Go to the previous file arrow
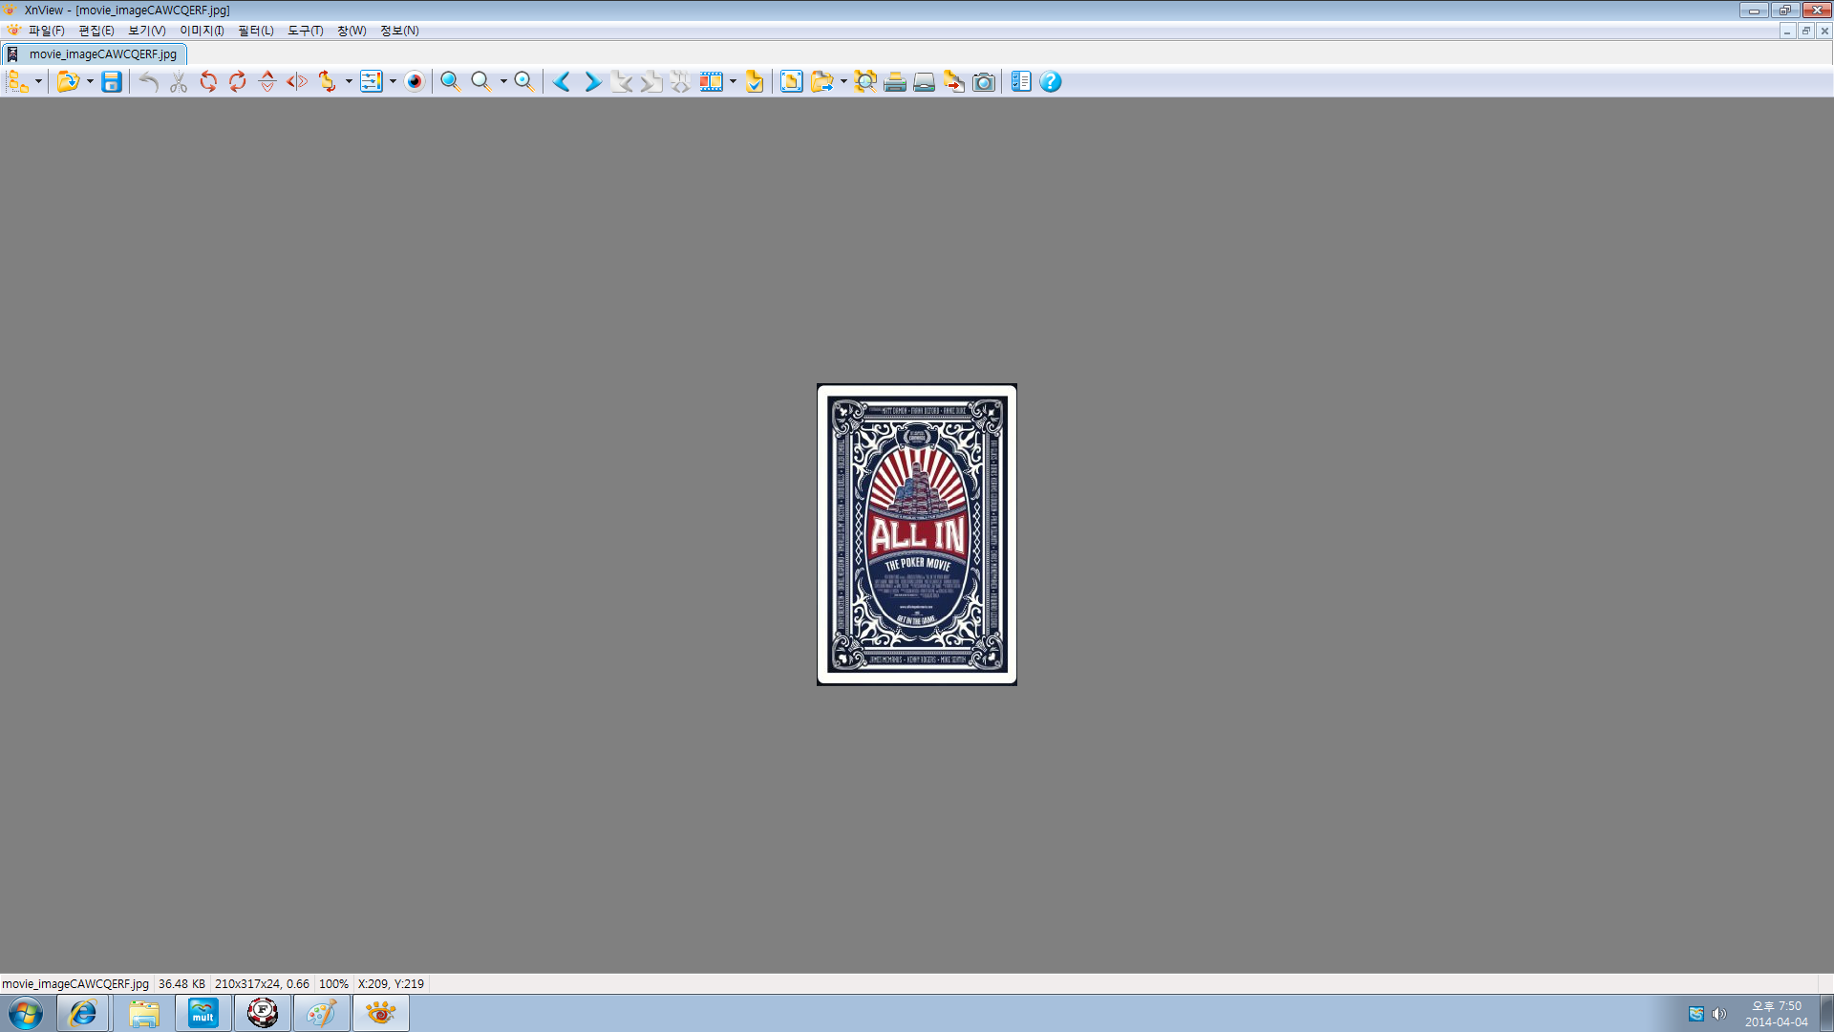 tap(562, 82)
